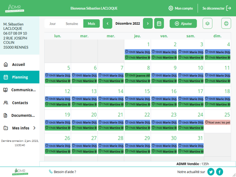The image size is (236, 177).
Task: Click the ADMR logo in header
Action: click(x=15, y=8)
